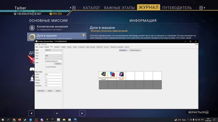Click the Generate seed button
Image resolution: width=218 pixels, height=122 pixels.
pyautogui.click(x=58, y=64)
